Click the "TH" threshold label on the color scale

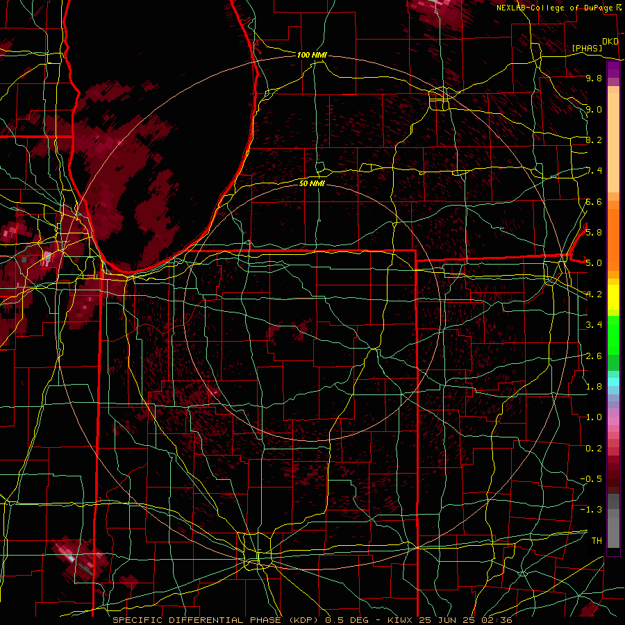click(597, 541)
